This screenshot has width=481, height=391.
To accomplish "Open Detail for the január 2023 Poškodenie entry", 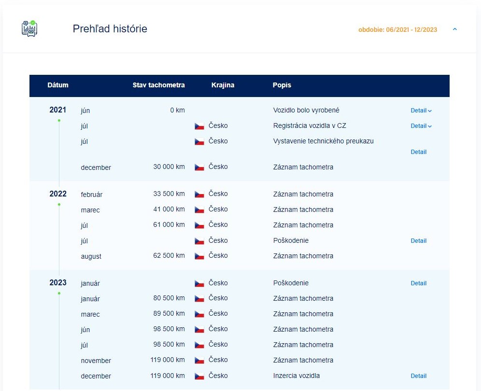I will pos(419,283).
